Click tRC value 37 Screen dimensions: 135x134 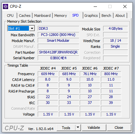(x=90, y=103)
